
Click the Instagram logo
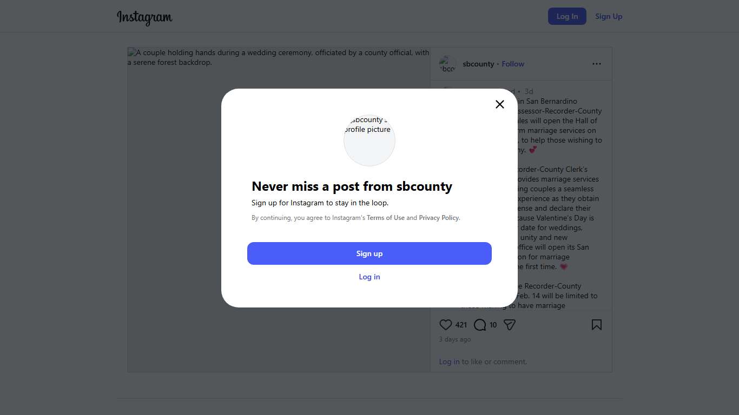click(x=144, y=17)
